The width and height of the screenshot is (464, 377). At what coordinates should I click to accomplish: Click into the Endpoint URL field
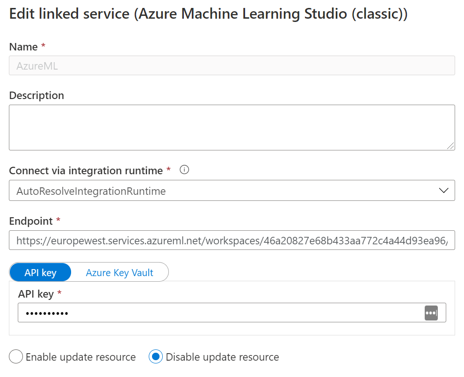(232, 240)
